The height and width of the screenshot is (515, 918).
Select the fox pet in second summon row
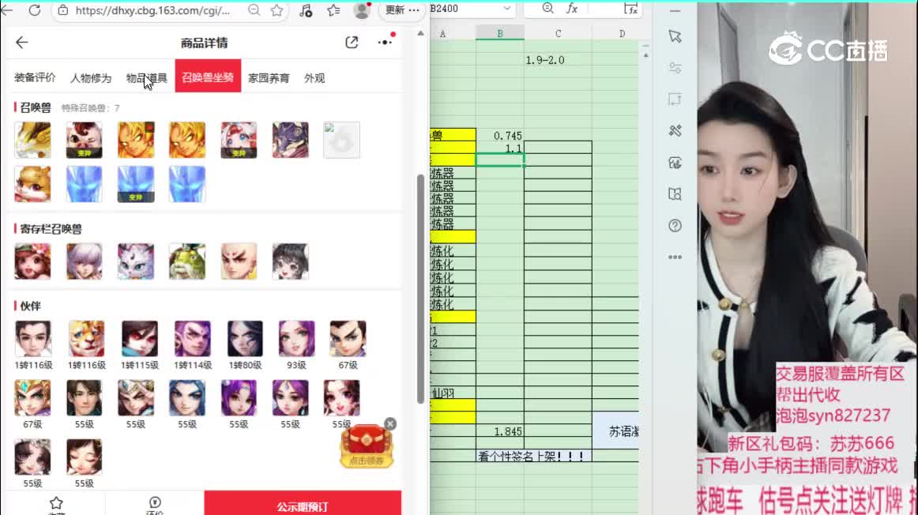tap(33, 184)
